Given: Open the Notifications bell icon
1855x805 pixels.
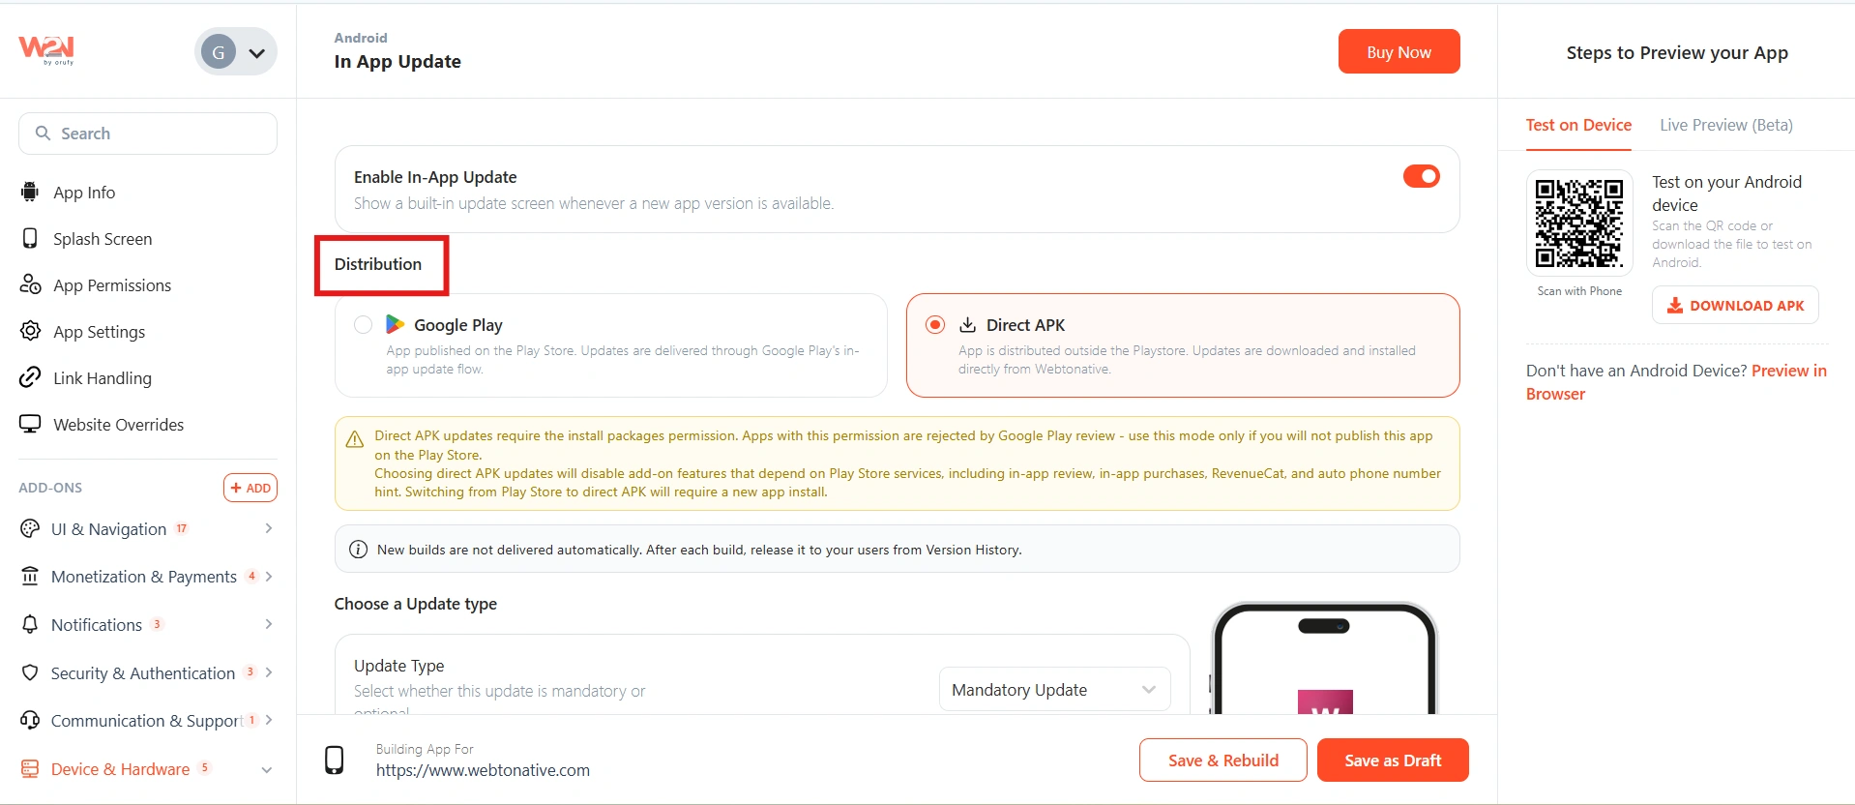Looking at the screenshot, I should (30, 624).
